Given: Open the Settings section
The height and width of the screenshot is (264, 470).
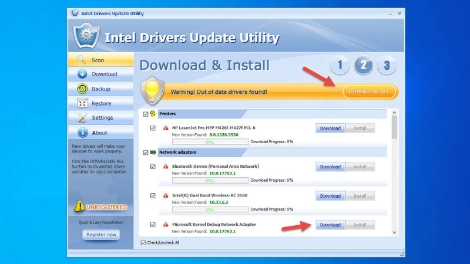Looking at the screenshot, I should point(101,118).
